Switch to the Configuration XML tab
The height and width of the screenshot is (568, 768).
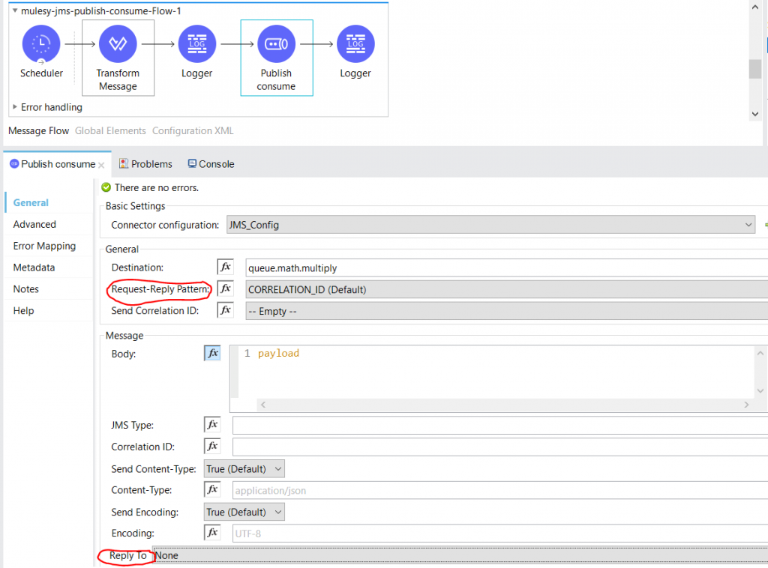(192, 130)
